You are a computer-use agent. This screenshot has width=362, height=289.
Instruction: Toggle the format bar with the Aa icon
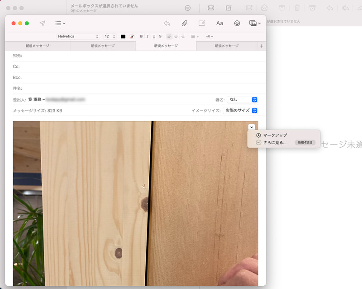point(219,23)
